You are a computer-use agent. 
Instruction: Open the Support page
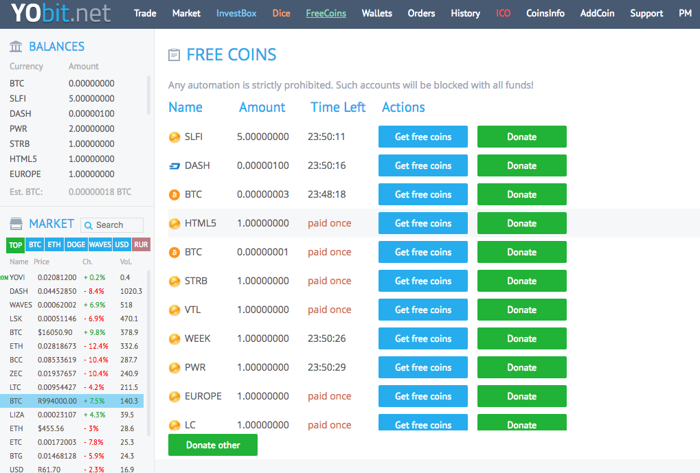(x=646, y=14)
